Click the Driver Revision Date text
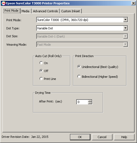This screenshot has width=137, height=143. click(x=25, y=137)
